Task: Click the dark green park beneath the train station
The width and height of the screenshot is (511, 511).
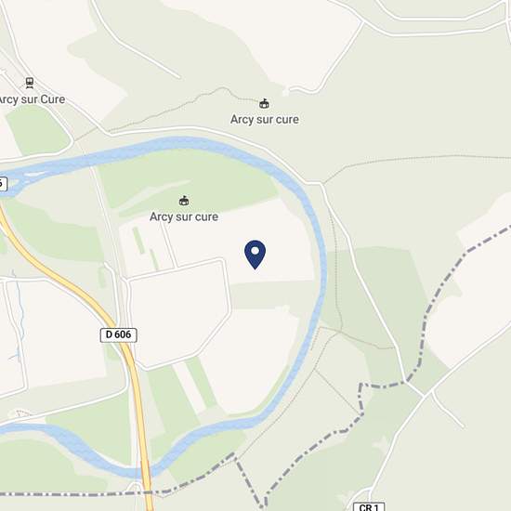Action: (x=37, y=130)
